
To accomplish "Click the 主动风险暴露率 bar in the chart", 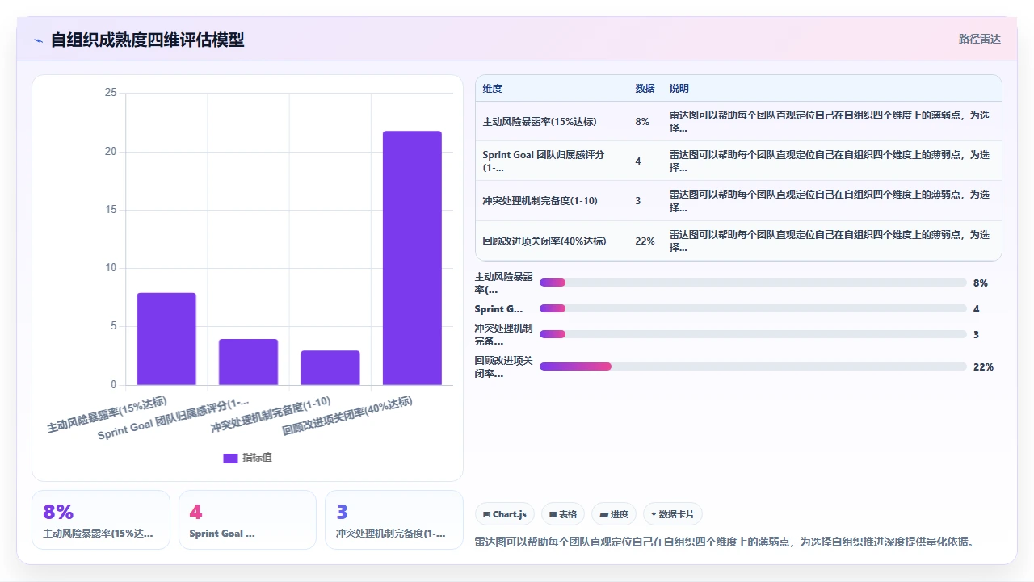I will point(166,339).
